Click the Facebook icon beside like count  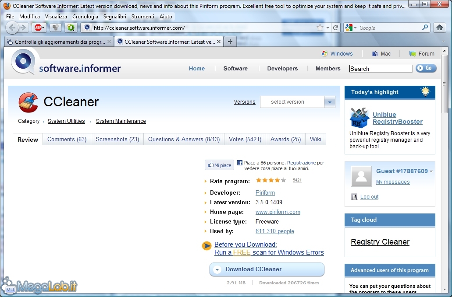239,163
